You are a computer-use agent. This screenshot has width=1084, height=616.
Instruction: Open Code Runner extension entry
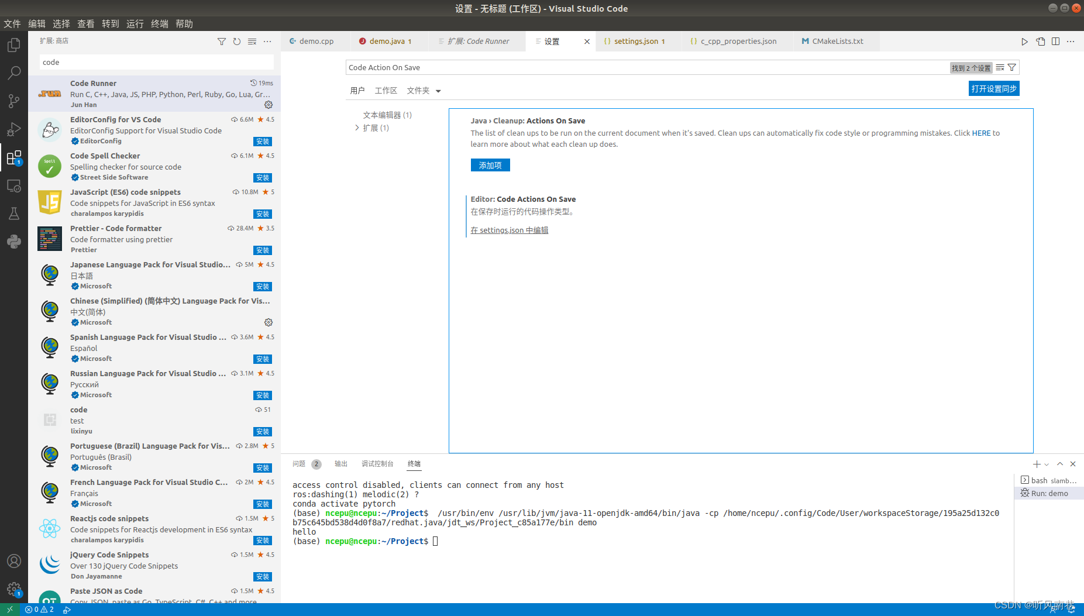(154, 94)
